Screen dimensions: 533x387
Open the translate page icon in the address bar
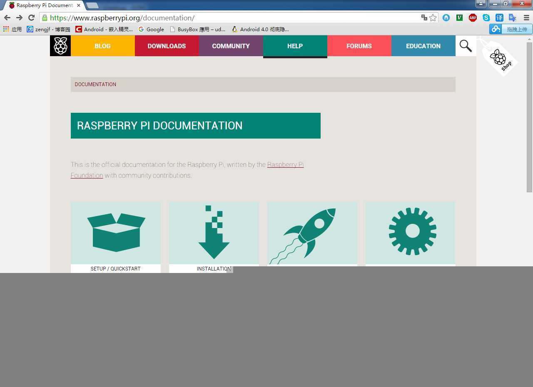coord(424,17)
